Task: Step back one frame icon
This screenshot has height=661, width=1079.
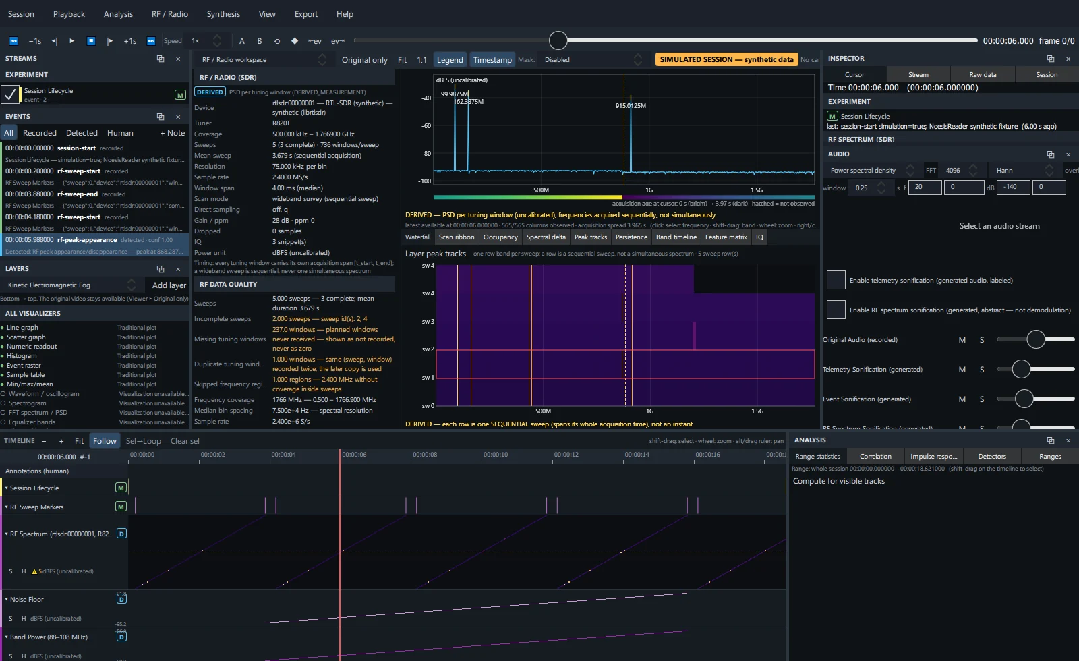Action: (55, 41)
